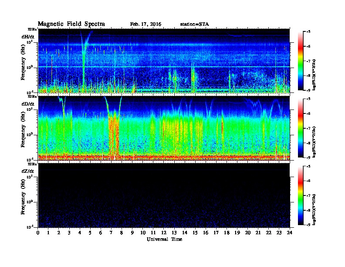This screenshot has width=345, height=267.
Task: Click the hour '18' tick label on time axis
Action: point(227,233)
